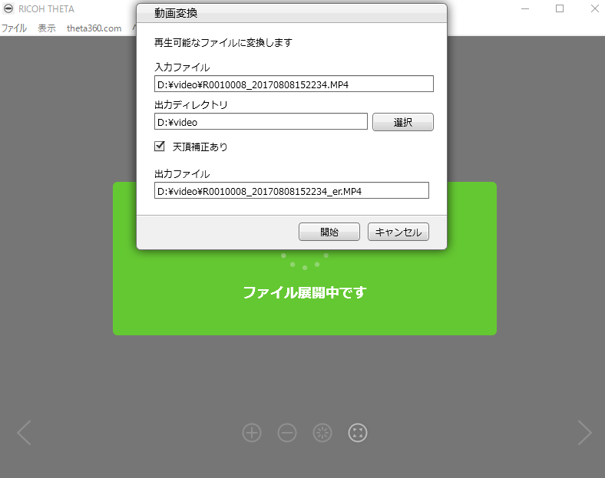Toggle the 天頂補正あり checkbox

click(160, 146)
